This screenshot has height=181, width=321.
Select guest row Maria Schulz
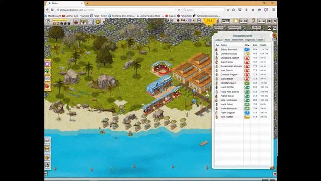tap(243, 104)
